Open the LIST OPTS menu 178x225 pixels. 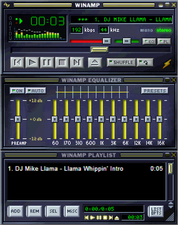[x=156, y=211]
